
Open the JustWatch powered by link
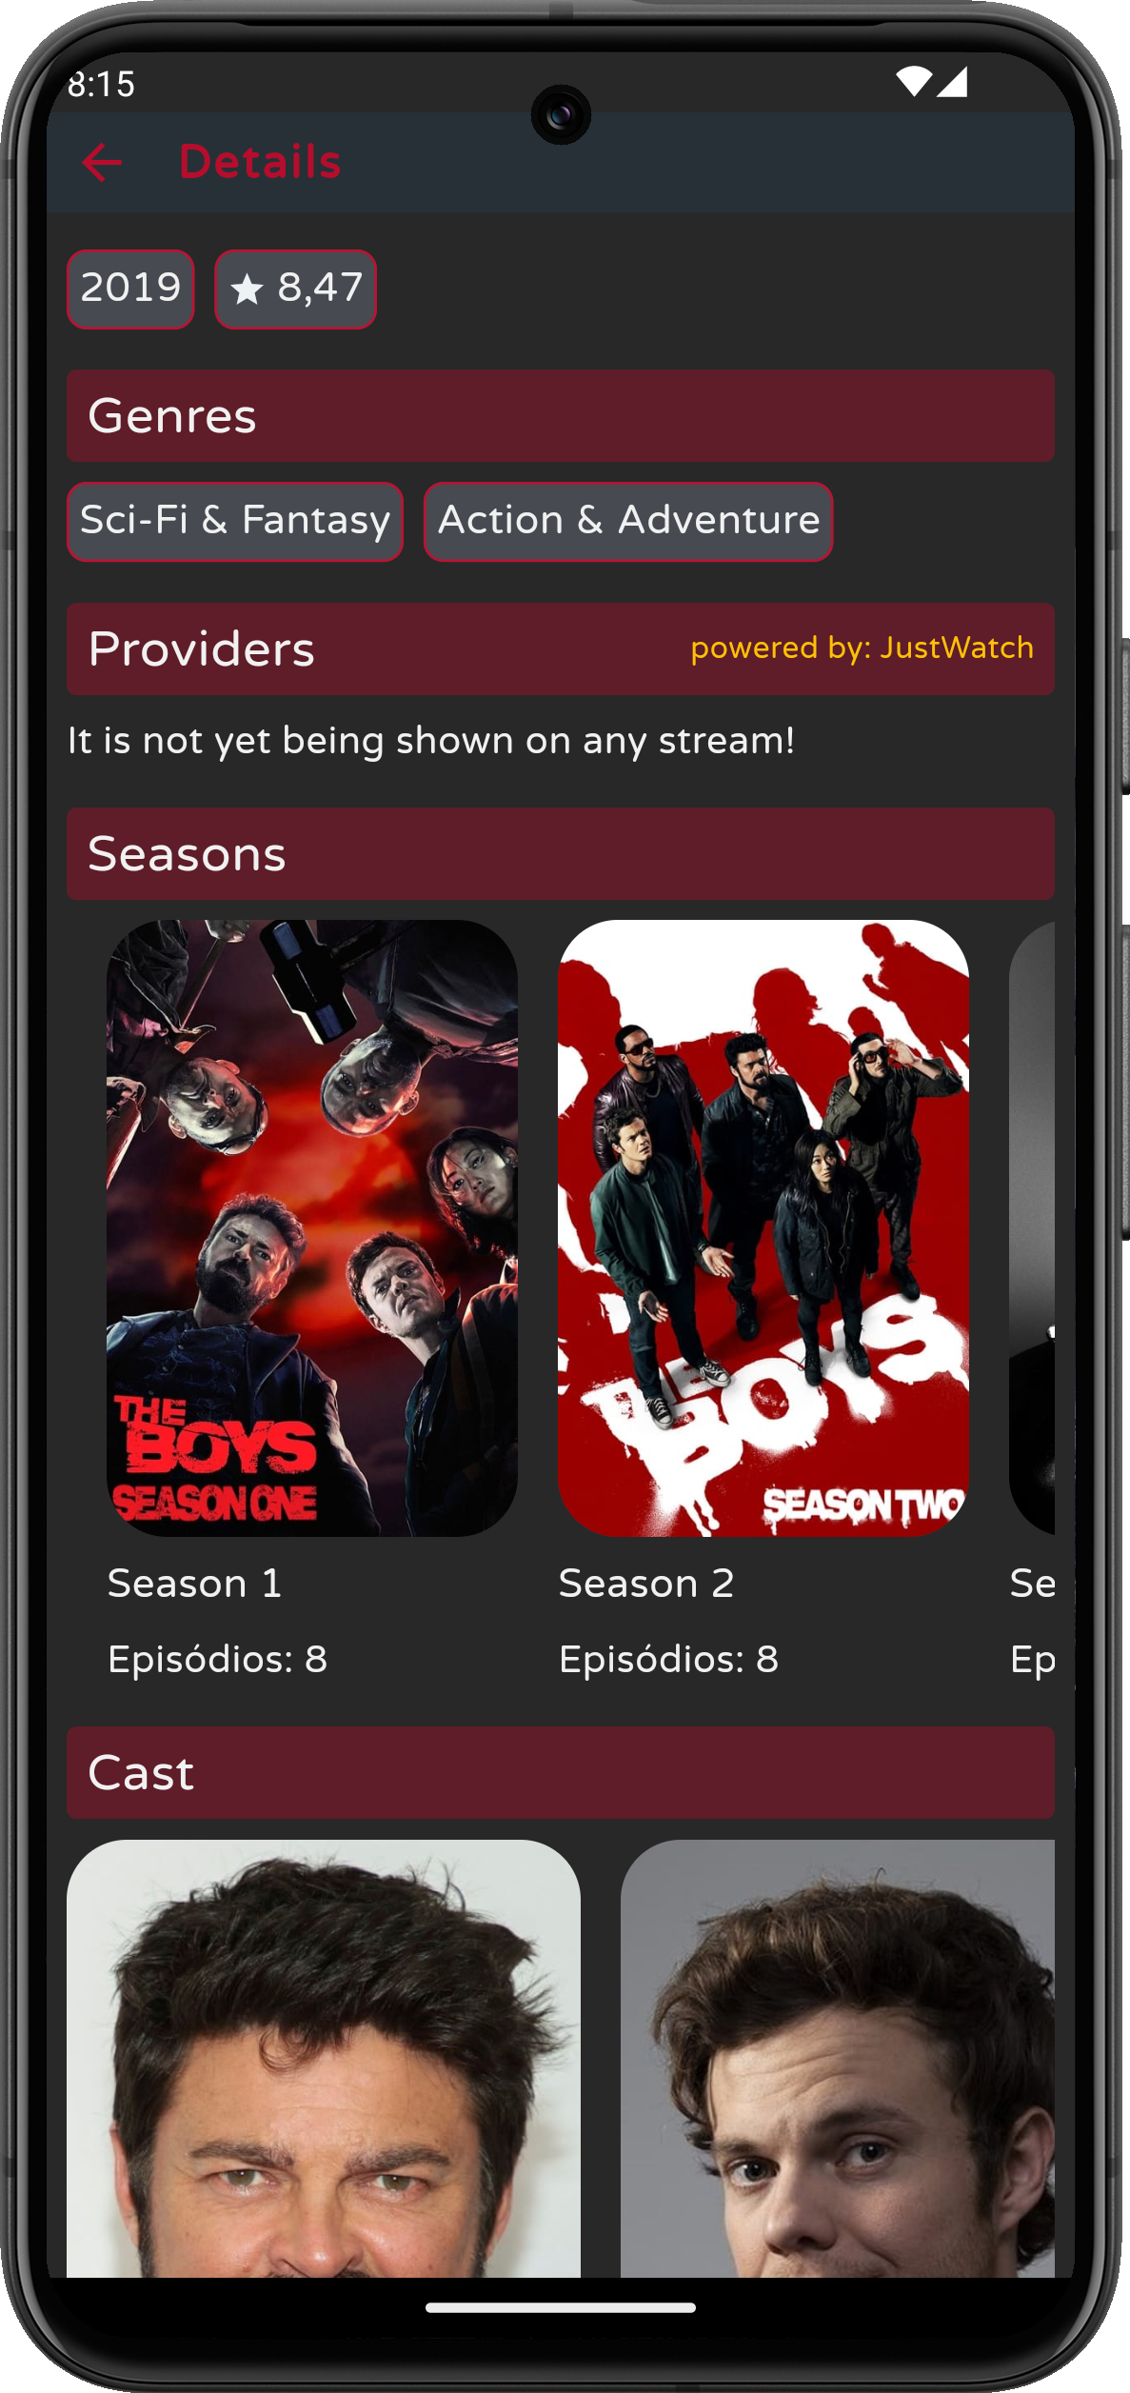pyautogui.click(x=862, y=648)
